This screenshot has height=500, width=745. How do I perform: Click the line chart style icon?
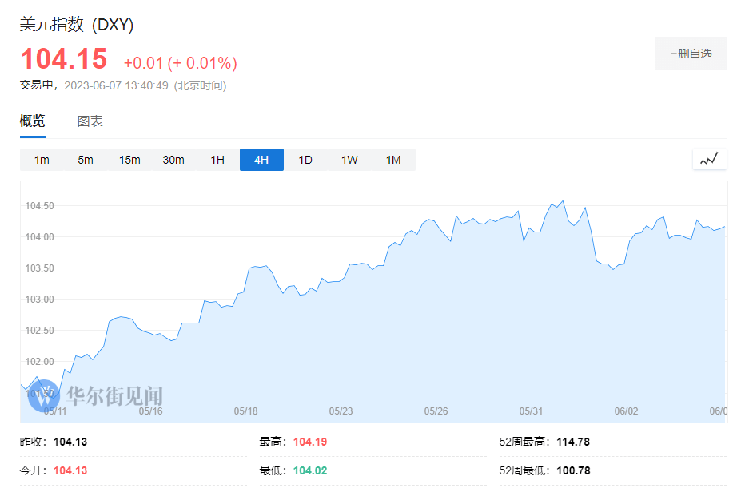point(709,159)
